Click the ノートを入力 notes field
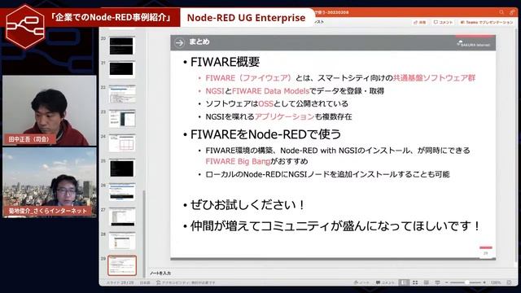 pyautogui.click(x=160, y=273)
